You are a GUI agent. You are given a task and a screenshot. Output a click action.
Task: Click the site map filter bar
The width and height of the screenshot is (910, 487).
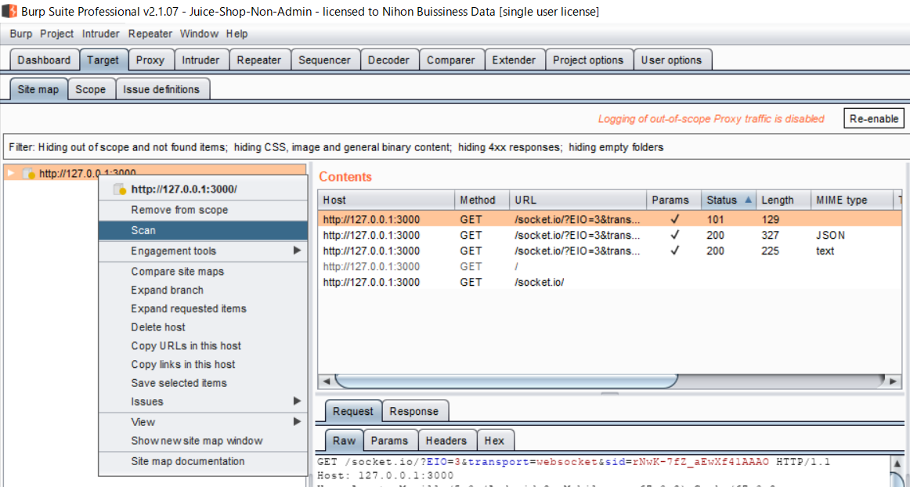[454, 147]
